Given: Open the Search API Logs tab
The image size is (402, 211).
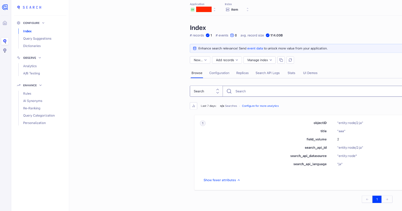Looking at the screenshot, I should [267, 73].
